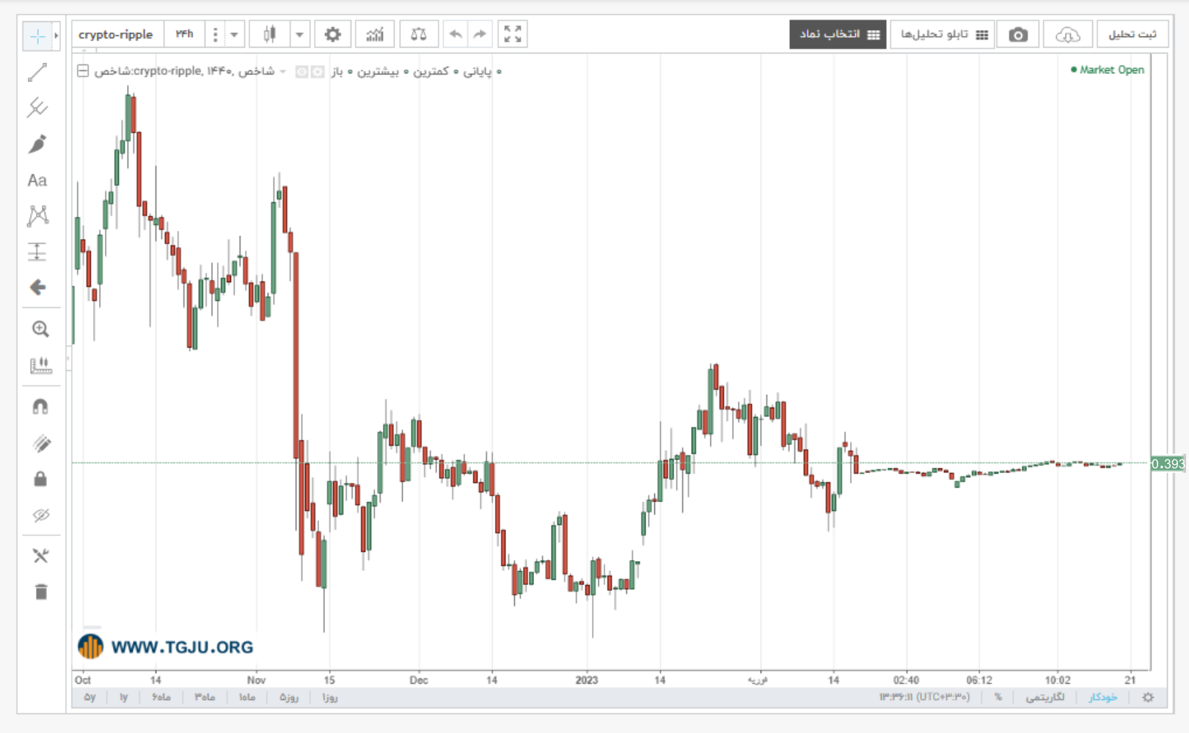Open the interval three-dots menu
The width and height of the screenshot is (1189, 733).
point(215,34)
